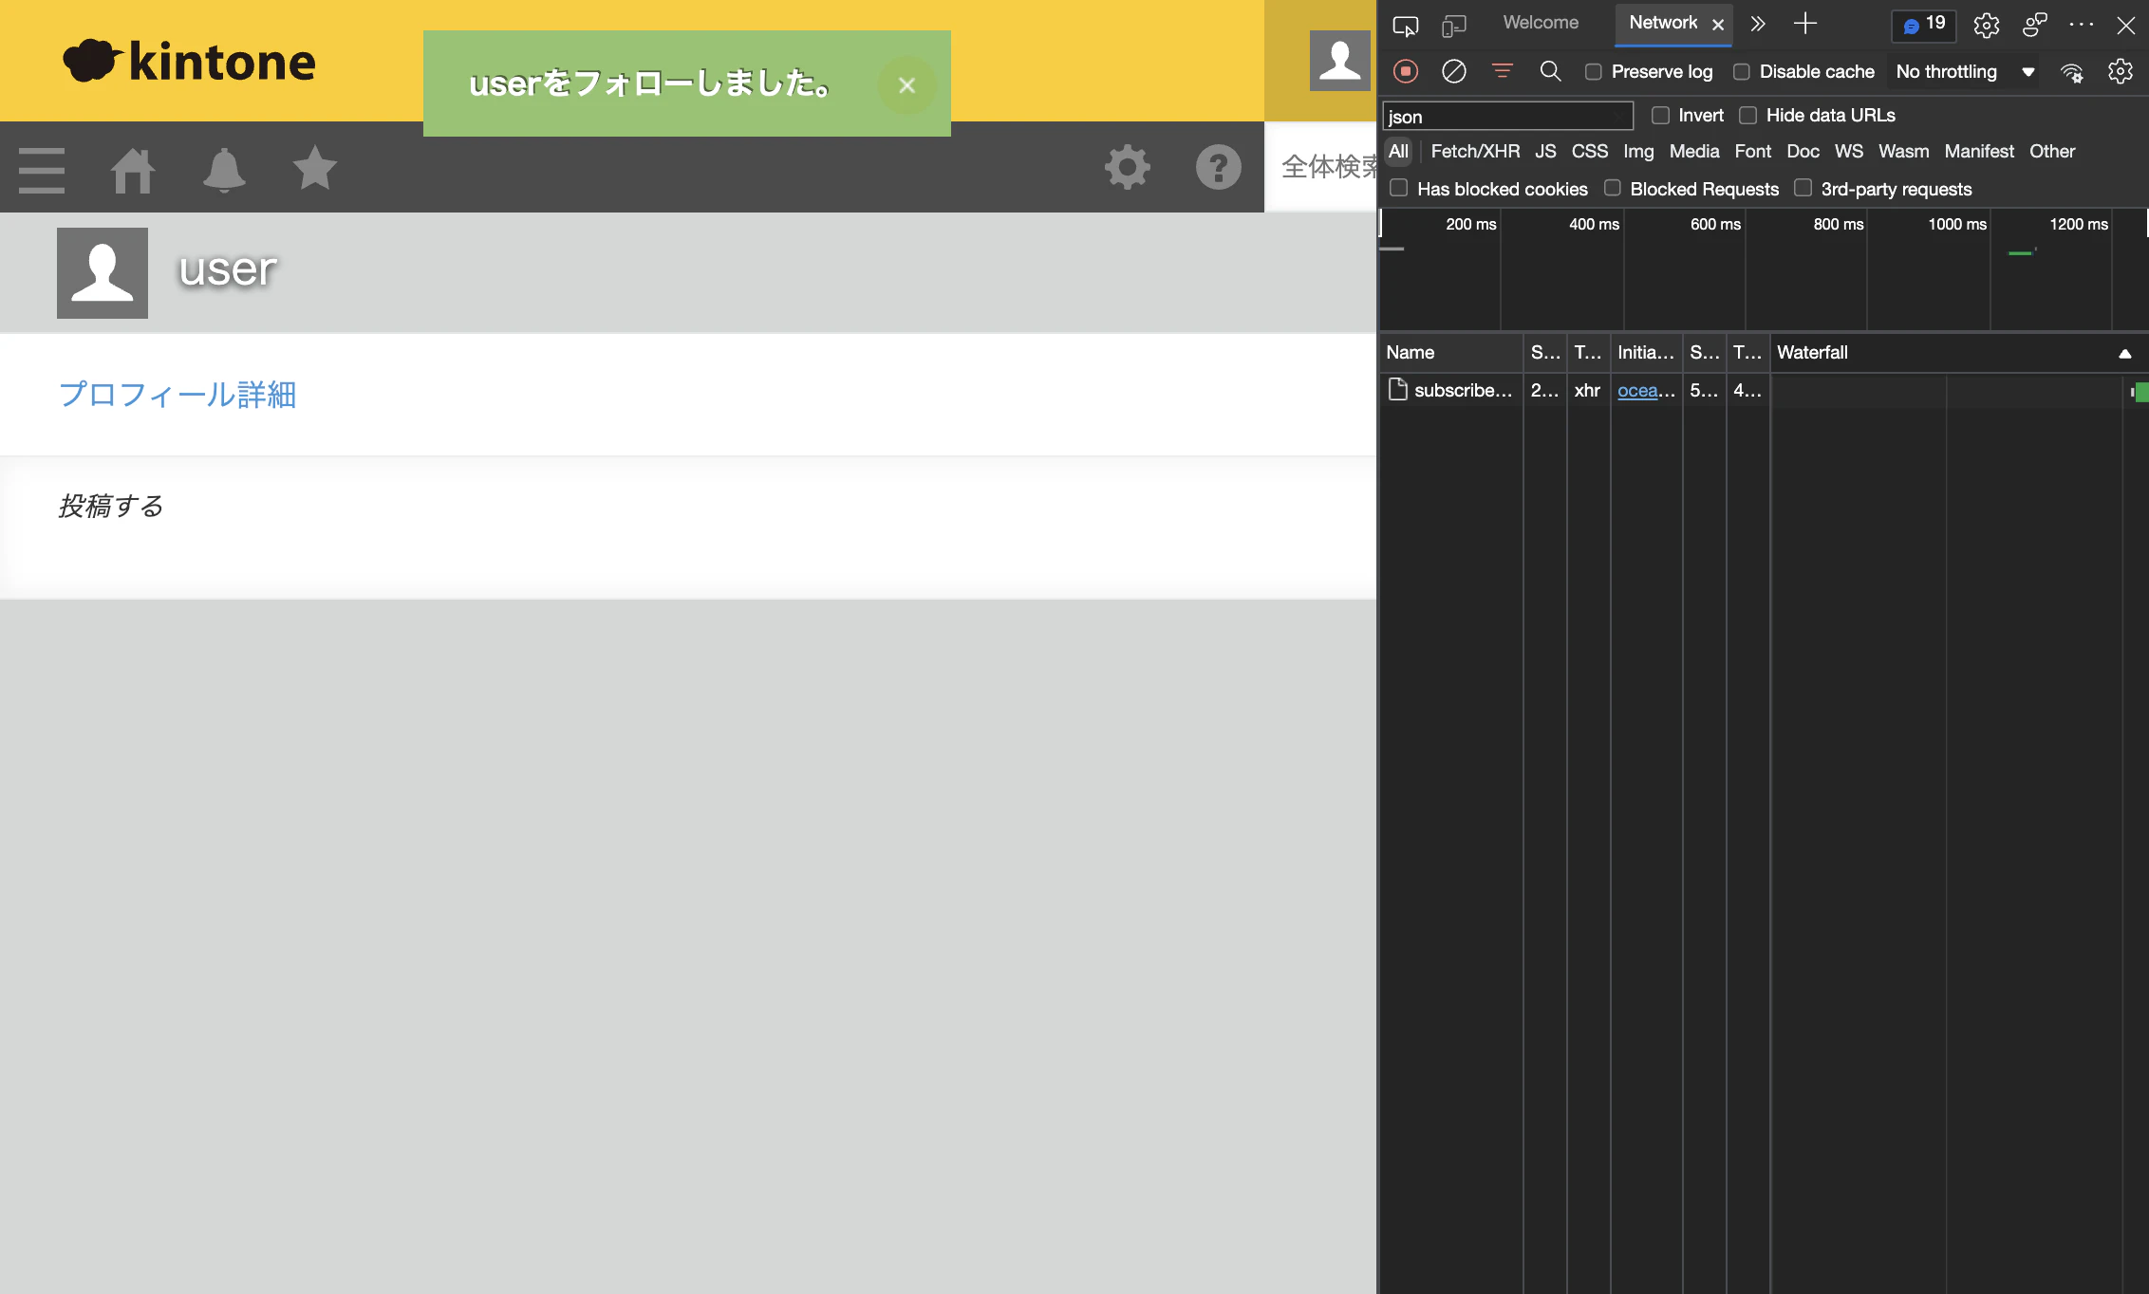Filter by JS type

(1545, 152)
